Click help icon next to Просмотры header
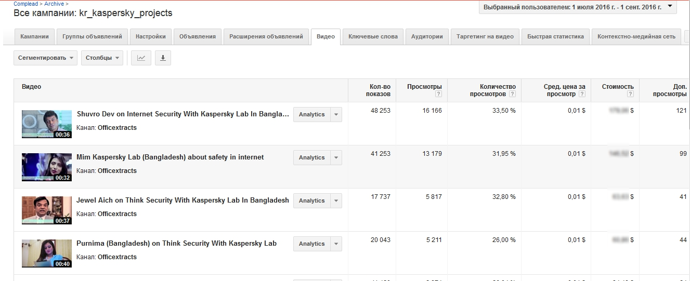Image resolution: width=690 pixels, height=281 pixels. [x=438, y=94]
